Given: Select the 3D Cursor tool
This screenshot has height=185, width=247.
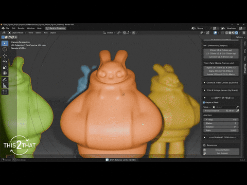Looking at the screenshot, I should (x=5, y=49).
